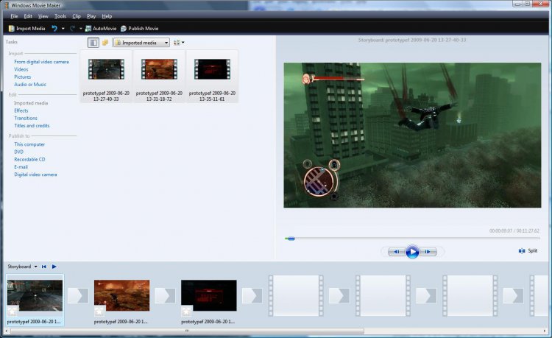Click the AutoMovie toolbar button
This screenshot has width=552, height=338.
pyautogui.click(x=101, y=29)
